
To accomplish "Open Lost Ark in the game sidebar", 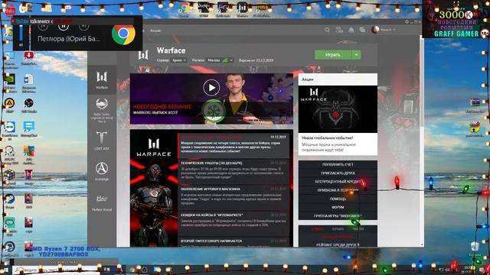I will pyautogui.click(x=102, y=141).
